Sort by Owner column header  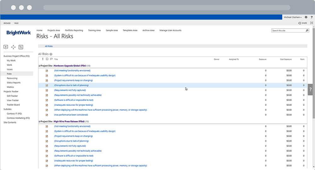(x=217, y=59)
